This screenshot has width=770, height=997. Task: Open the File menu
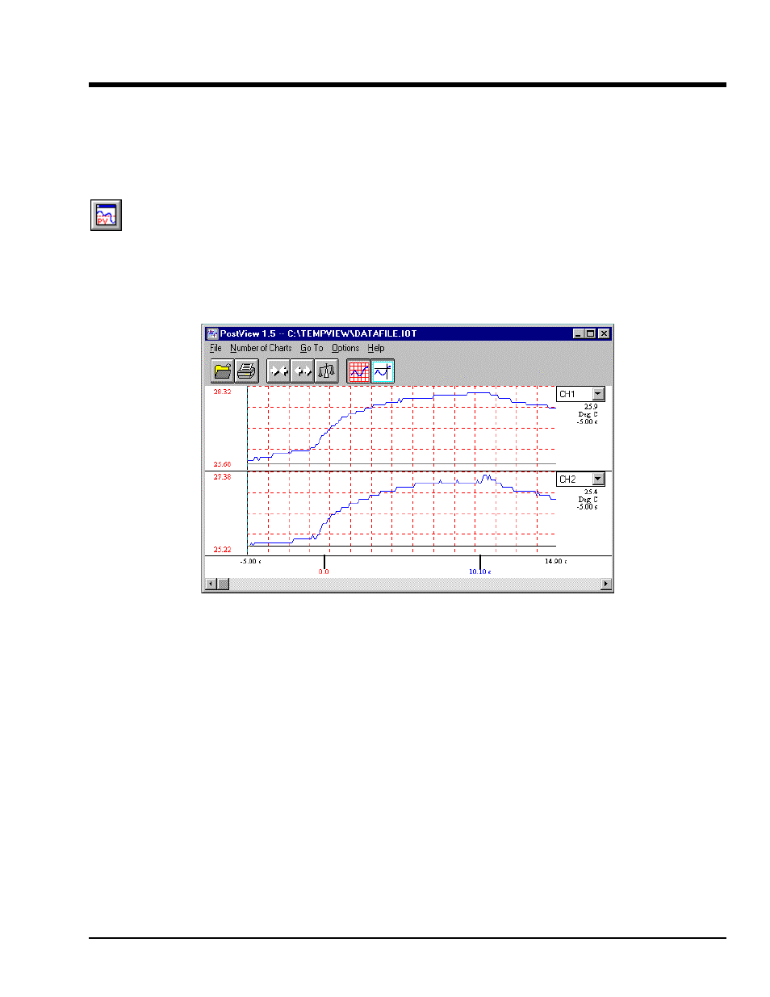(x=216, y=348)
